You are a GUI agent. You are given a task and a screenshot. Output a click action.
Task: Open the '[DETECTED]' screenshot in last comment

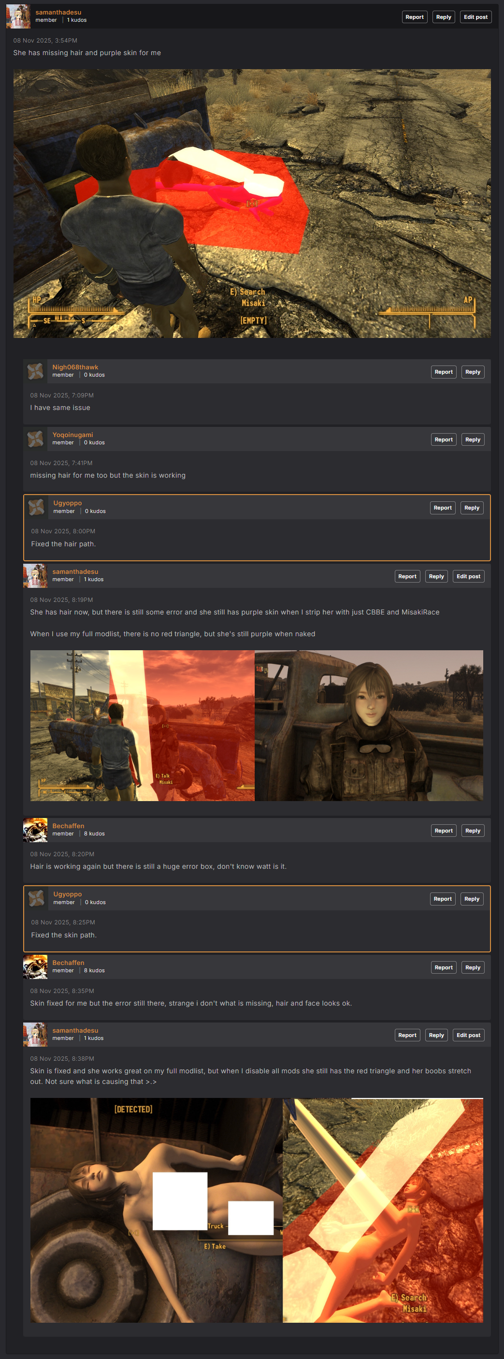(156, 1210)
